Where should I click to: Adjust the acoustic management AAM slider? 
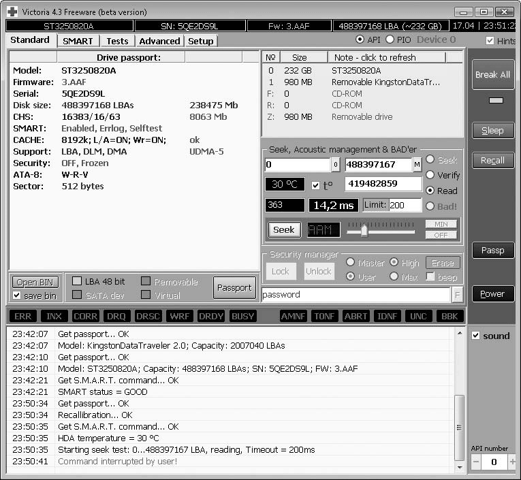click(x=364, y=231)
